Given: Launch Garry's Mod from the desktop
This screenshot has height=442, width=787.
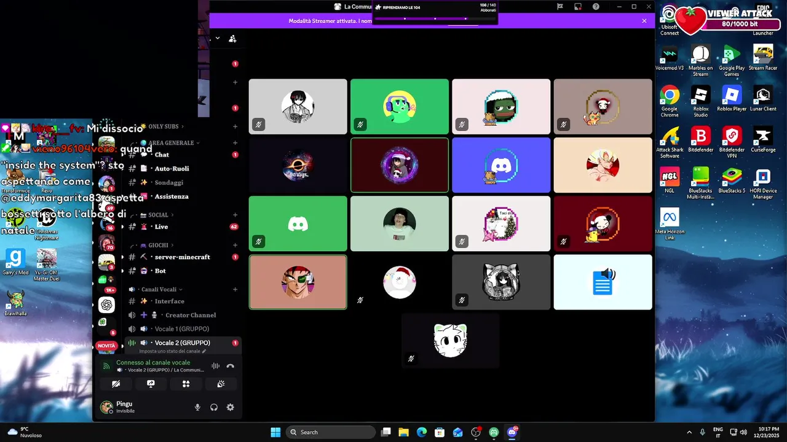Looking at the screenshot, I should 15,262.
